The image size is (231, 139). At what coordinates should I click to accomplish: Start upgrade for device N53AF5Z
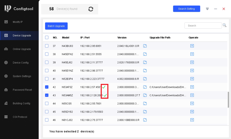[x=192, y=87]
